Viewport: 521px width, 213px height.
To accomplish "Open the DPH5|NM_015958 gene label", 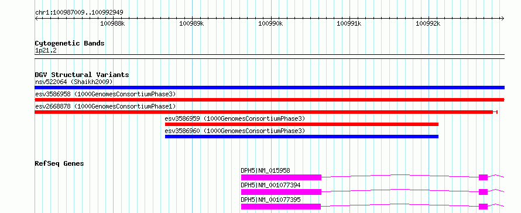I will click(x=266, y=170).
